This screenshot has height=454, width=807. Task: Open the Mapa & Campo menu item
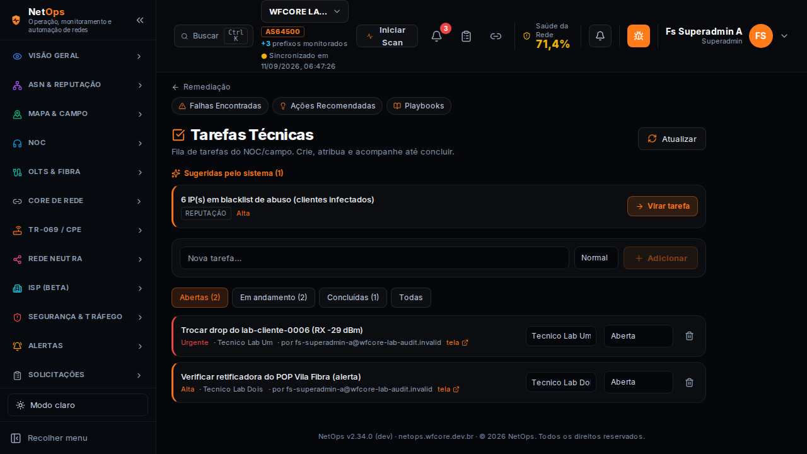[78, 114]
